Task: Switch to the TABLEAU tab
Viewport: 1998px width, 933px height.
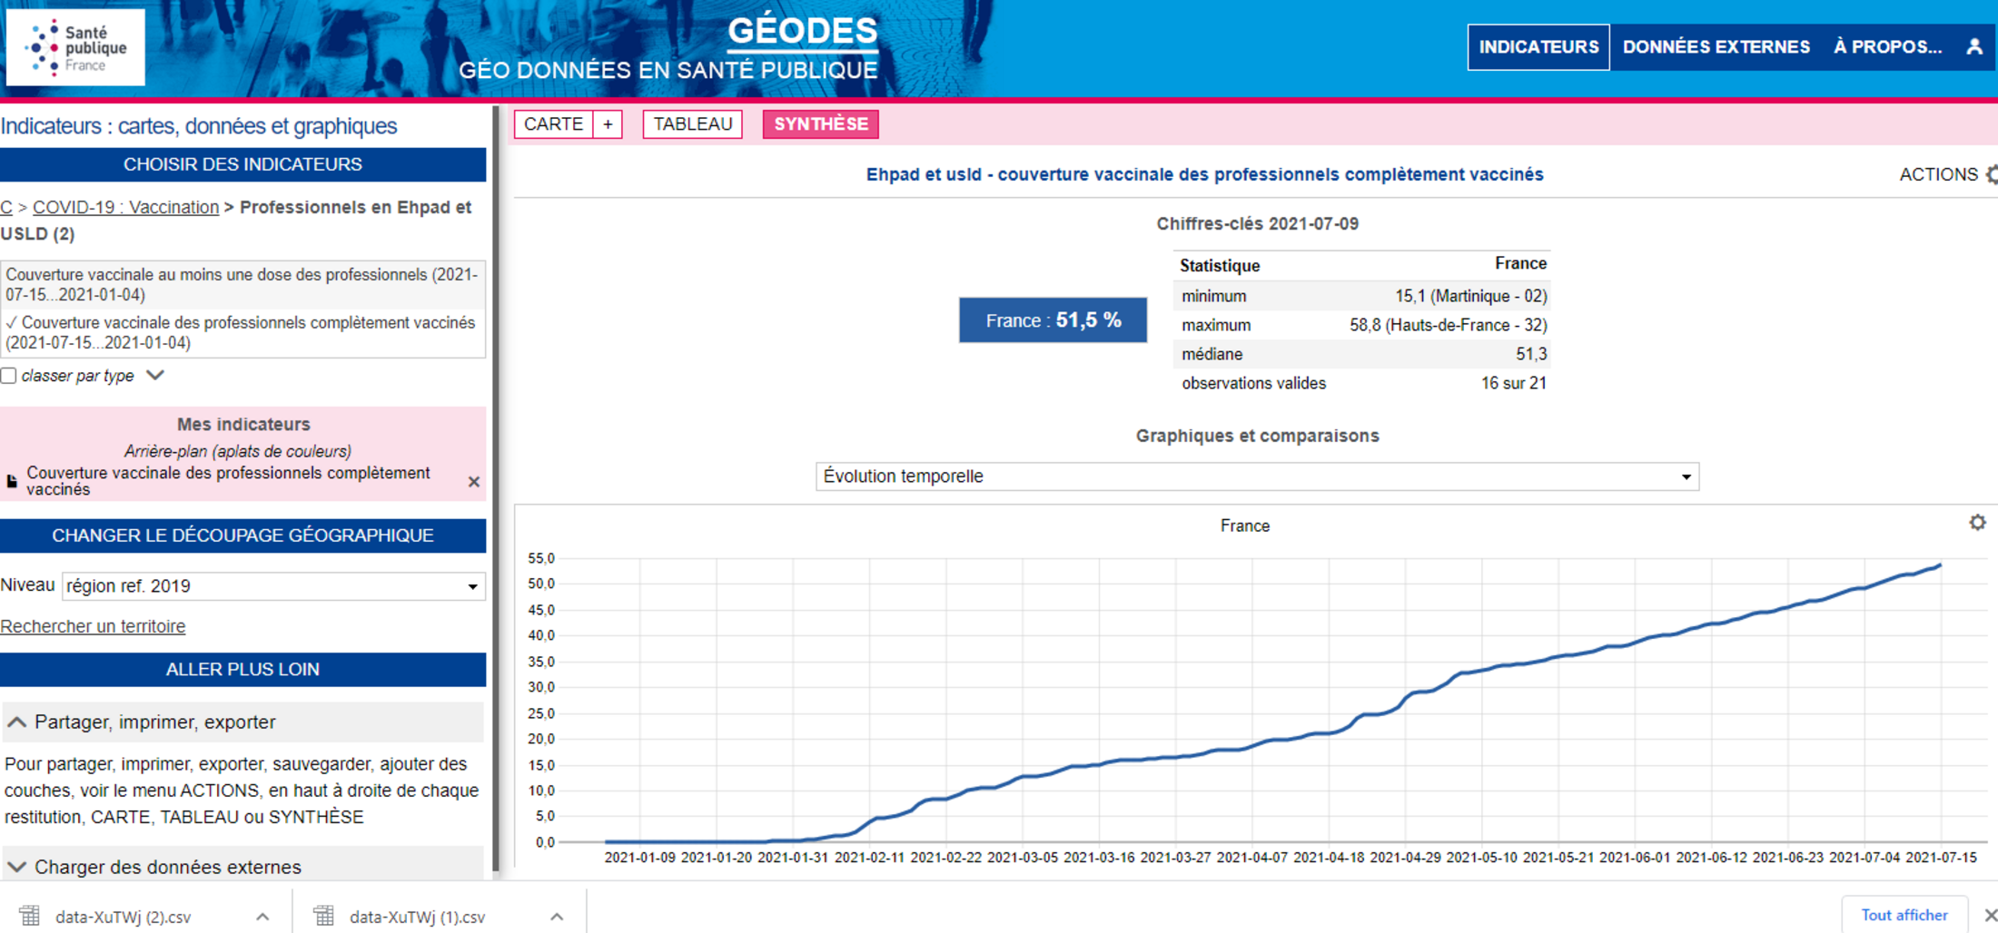Action: [x=693, y=124]
